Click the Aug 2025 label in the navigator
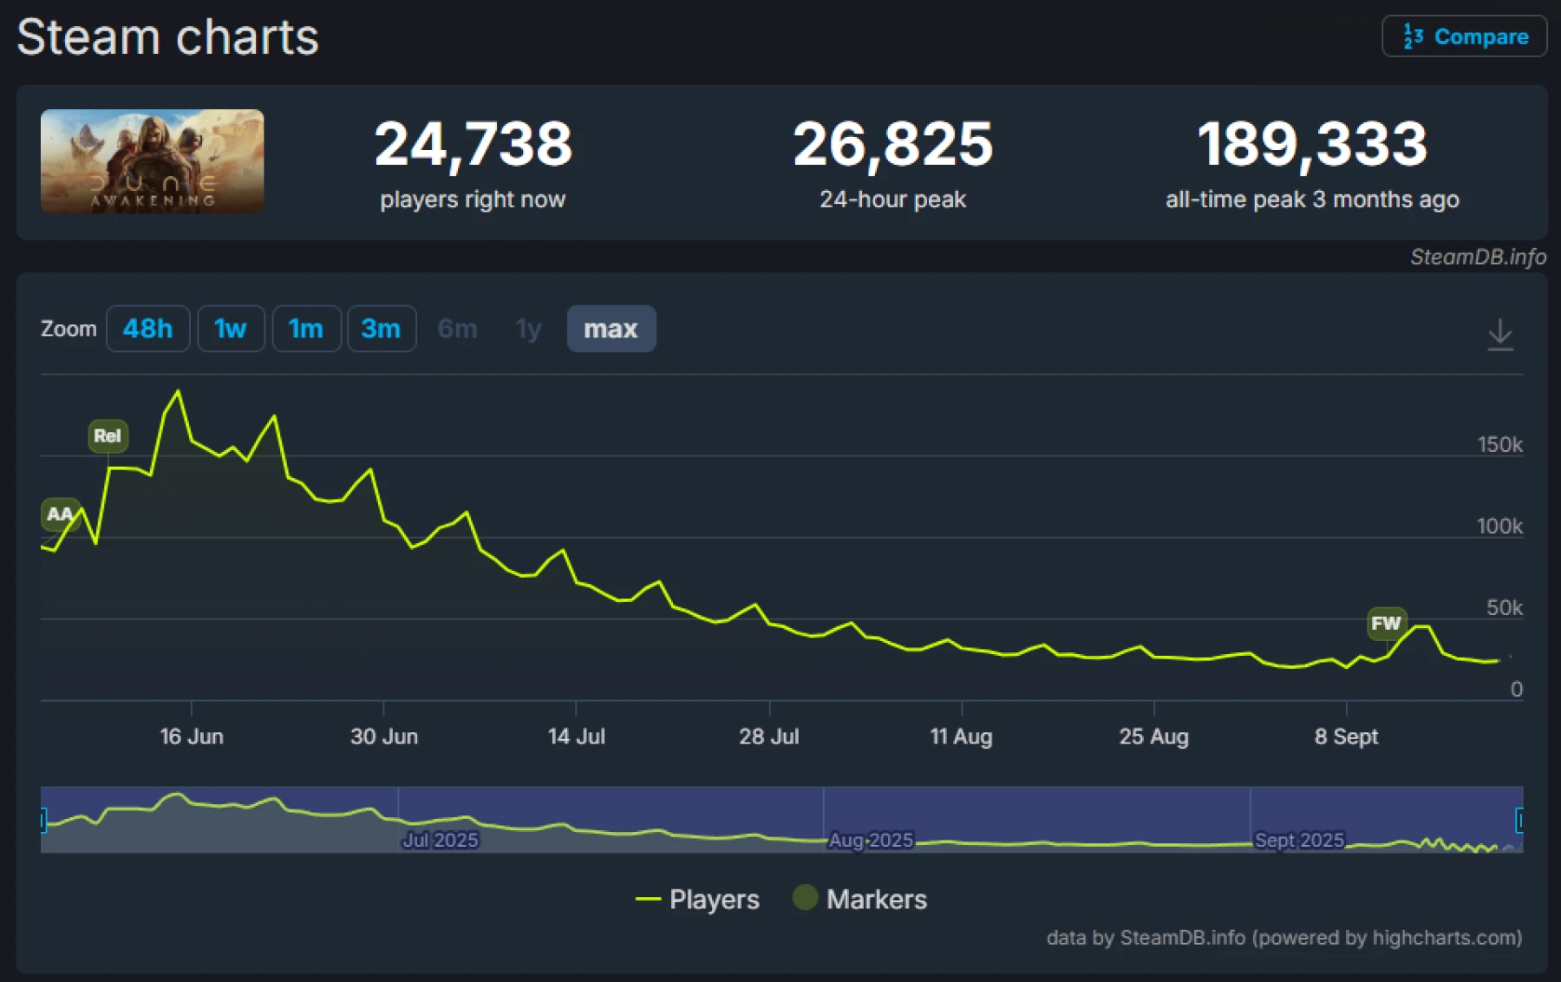 pos(871,840)
